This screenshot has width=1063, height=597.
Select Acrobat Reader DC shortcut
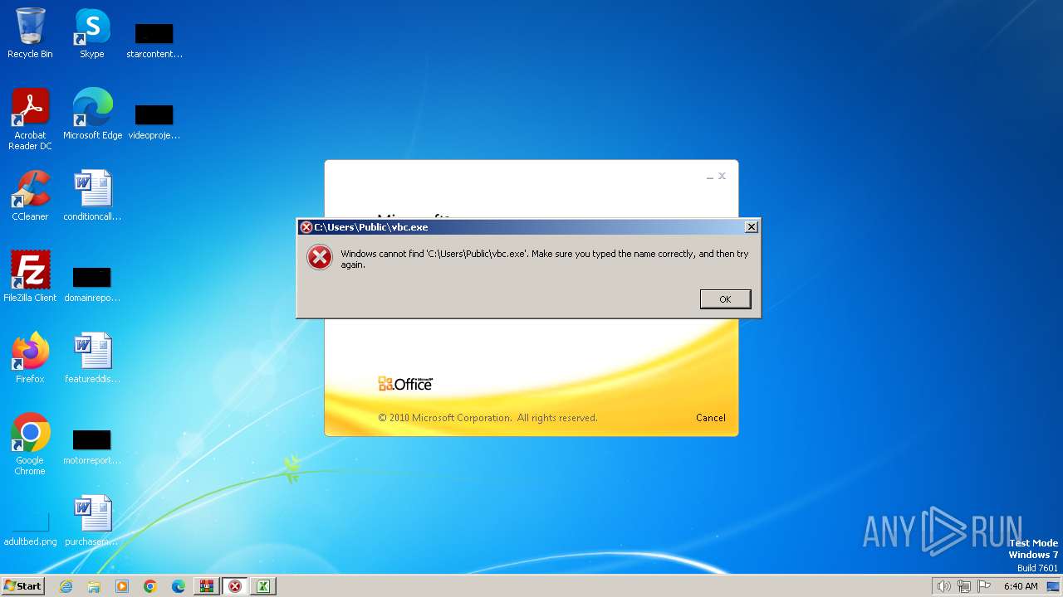[x=30, y=119]
